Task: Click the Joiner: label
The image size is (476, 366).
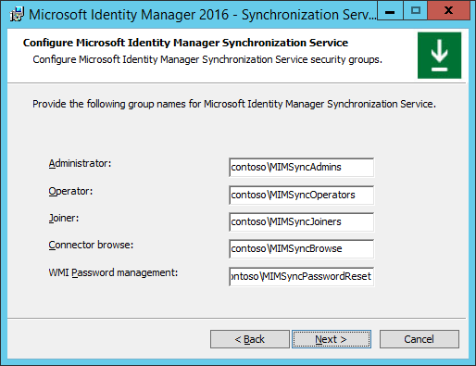Action: 64,218
